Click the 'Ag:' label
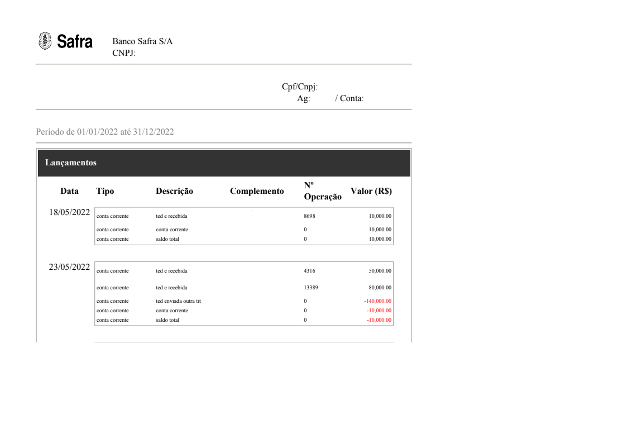The height and width of the screenshot is (424, 632). pyautogui.click(x=304, y=98)
